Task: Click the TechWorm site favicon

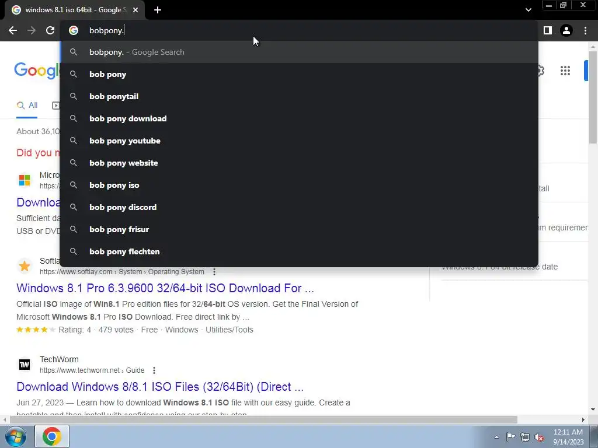Action: pyautogui.click(x=25, y=365)
